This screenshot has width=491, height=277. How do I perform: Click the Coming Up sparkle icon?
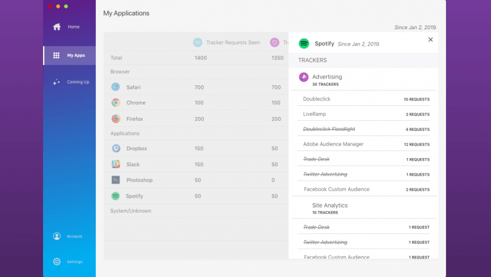coord(57,82)
